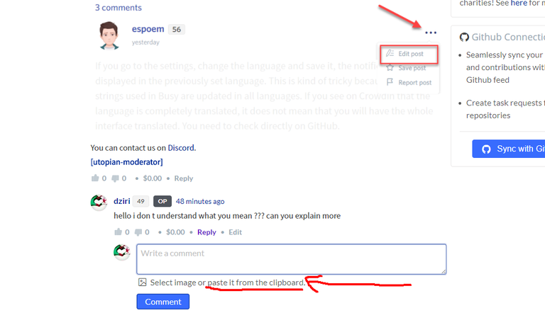The height and width of the screenshot is (320, 545).
Task: Click the star icon beside Save post
Action: [390, 67]
